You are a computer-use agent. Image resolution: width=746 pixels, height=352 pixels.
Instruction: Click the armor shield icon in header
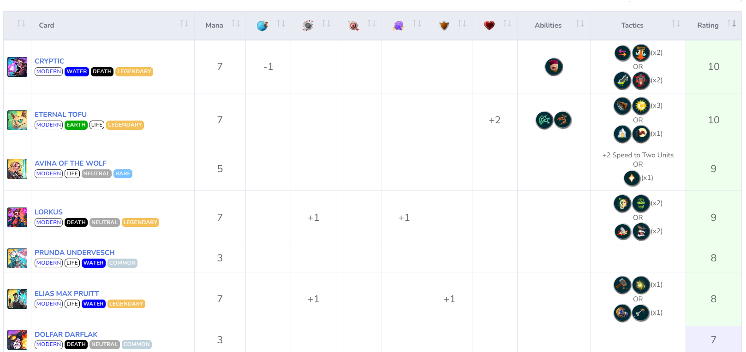coord(444,26)
